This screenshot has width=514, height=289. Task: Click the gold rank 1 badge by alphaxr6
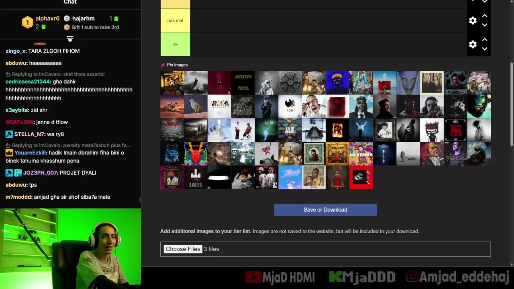[27, 22]
